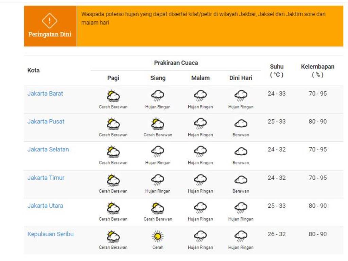Click Jakarta Utara Siang Cerah Berawan icon
This screenshot has width=348, height=261.
click(x=158, y=208)
